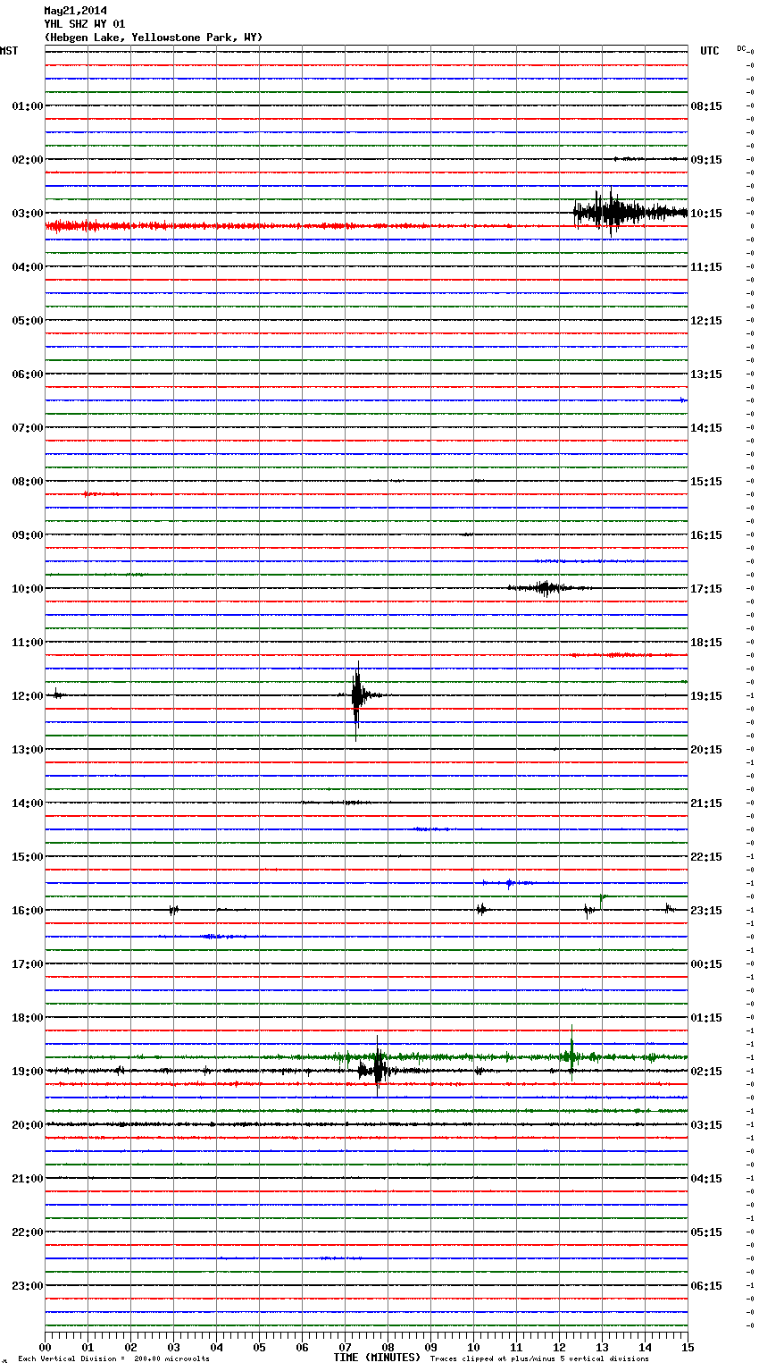Select the black event burst on 19:00 trace
Viewport: 759px width, 1371px height.
(x=375, y=1068)
